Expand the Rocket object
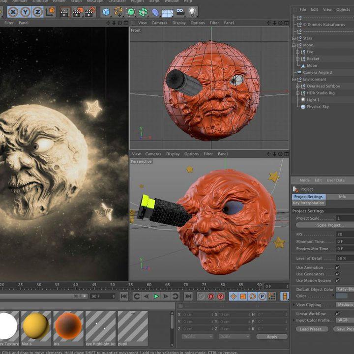354x354 pixels. pyautogui.click(x=297, y=59)
